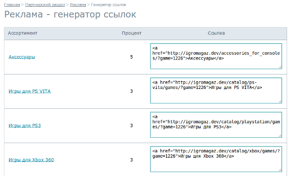291x176 pixels.
Task: Click the Ссылка column header
Action: click(x=216, y=33)
